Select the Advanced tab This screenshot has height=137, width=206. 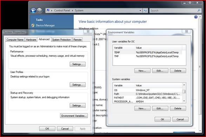[44, 39]
